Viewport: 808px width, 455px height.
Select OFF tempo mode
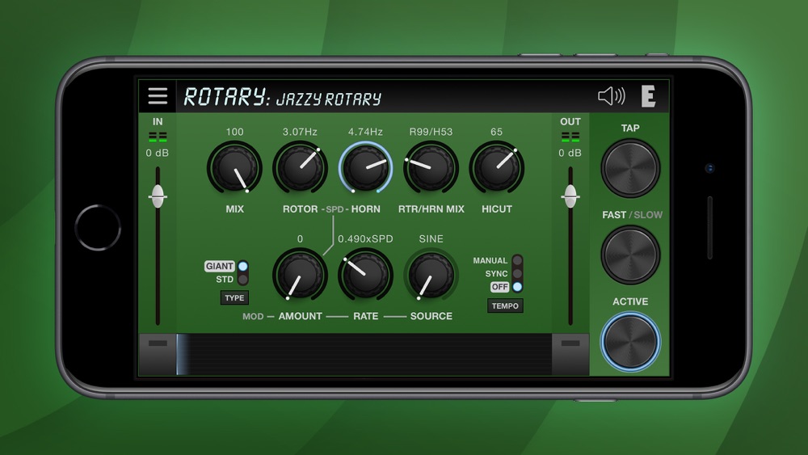point(517,287)
